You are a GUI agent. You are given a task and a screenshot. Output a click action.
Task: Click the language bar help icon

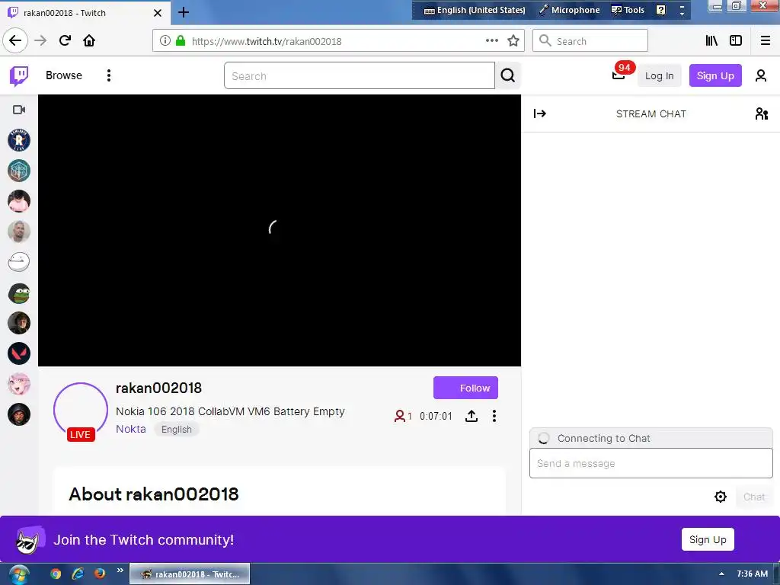click(660, 10)
